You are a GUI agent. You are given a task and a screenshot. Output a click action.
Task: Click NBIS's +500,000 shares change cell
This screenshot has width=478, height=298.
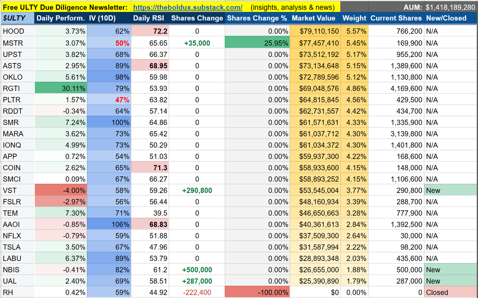point(197,270)
